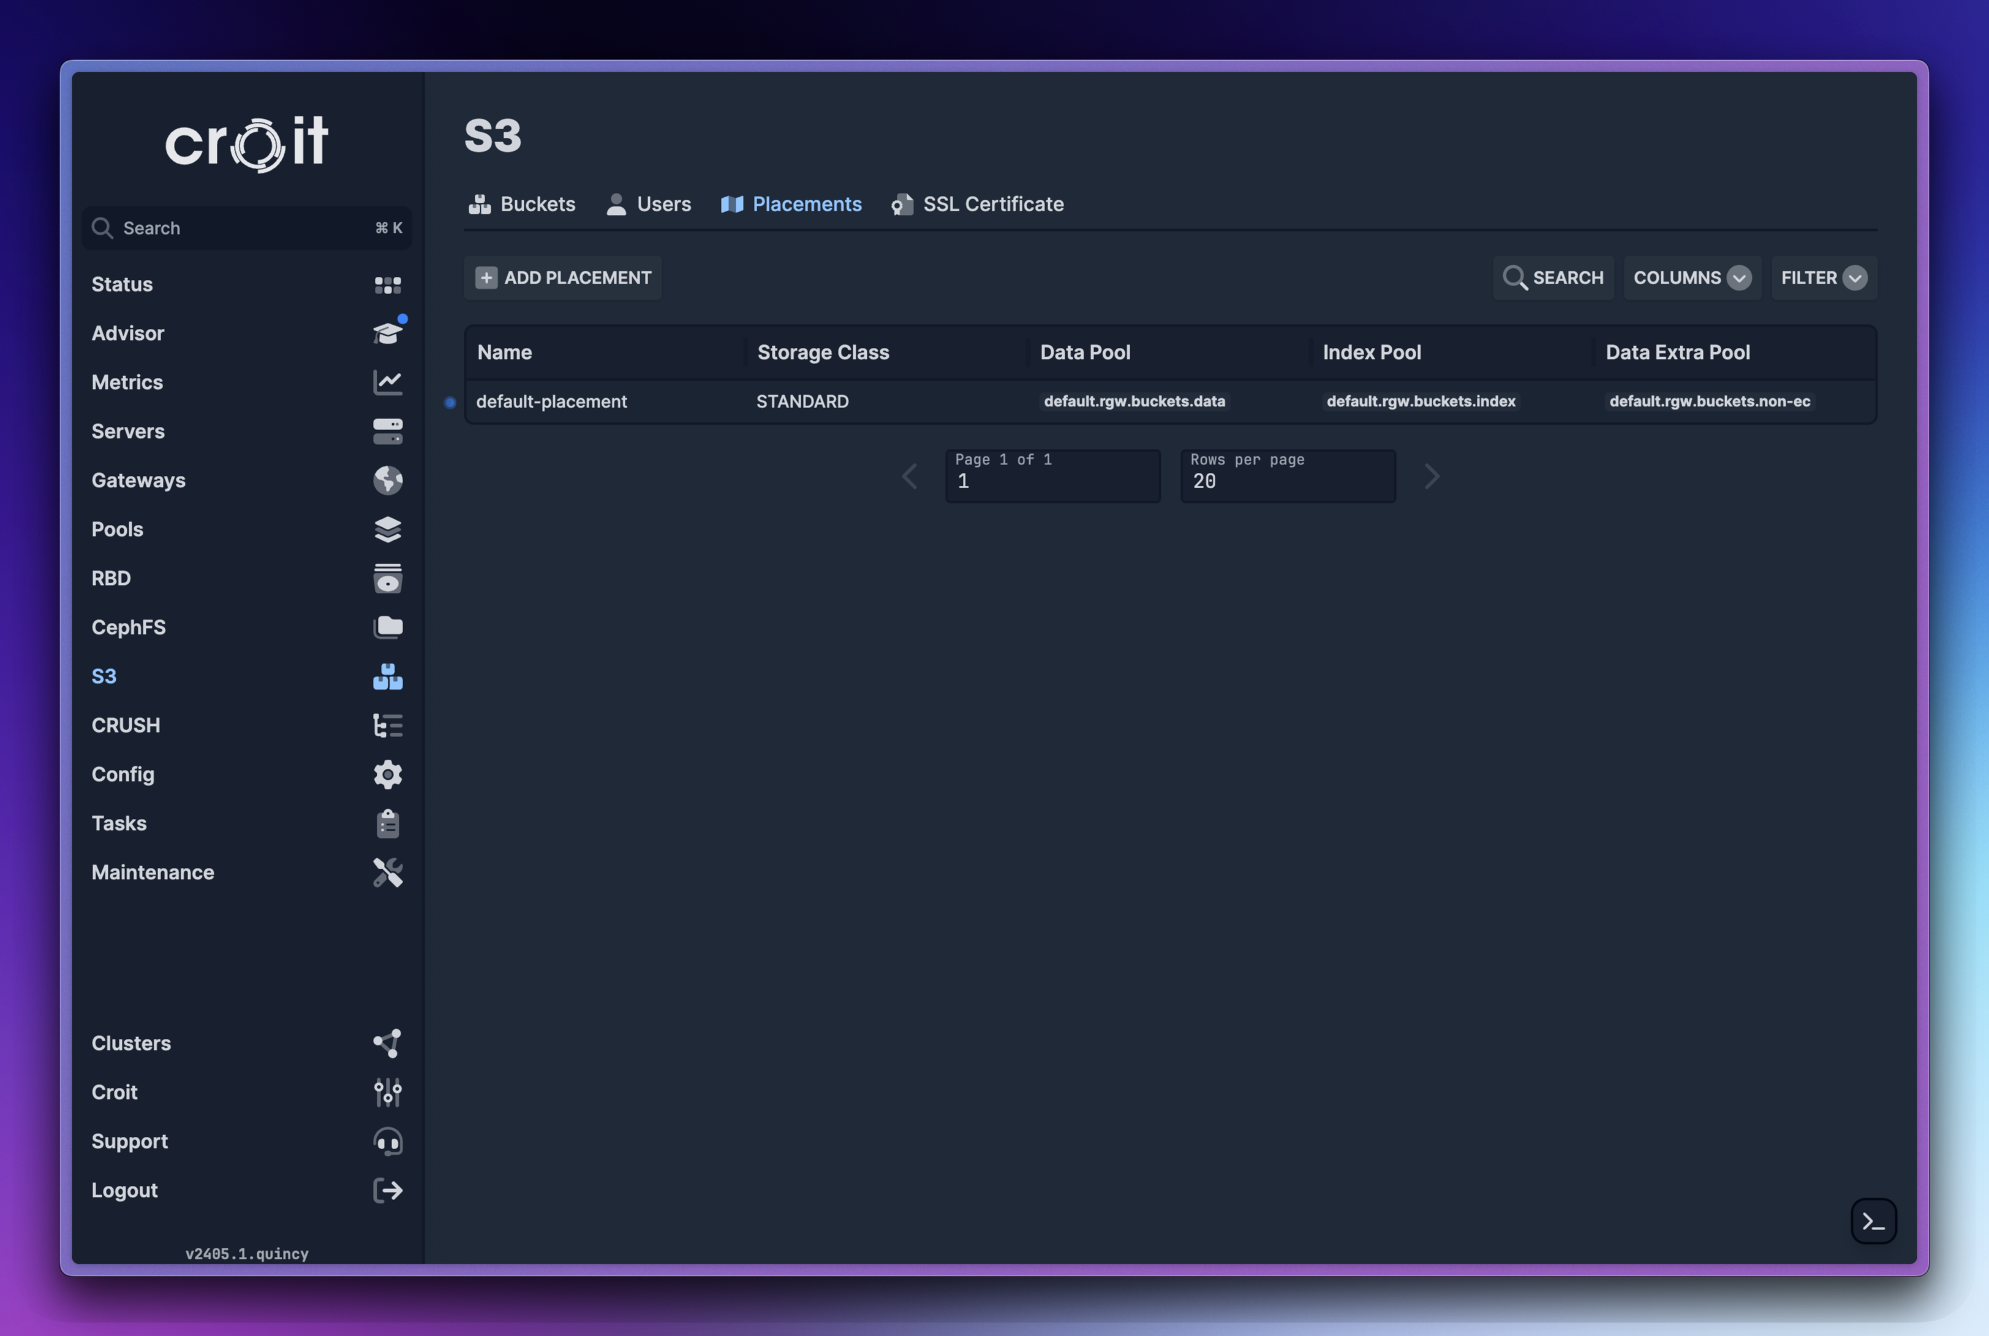
Task: Switch to the Buckets tab
Action: coord(521,205)
